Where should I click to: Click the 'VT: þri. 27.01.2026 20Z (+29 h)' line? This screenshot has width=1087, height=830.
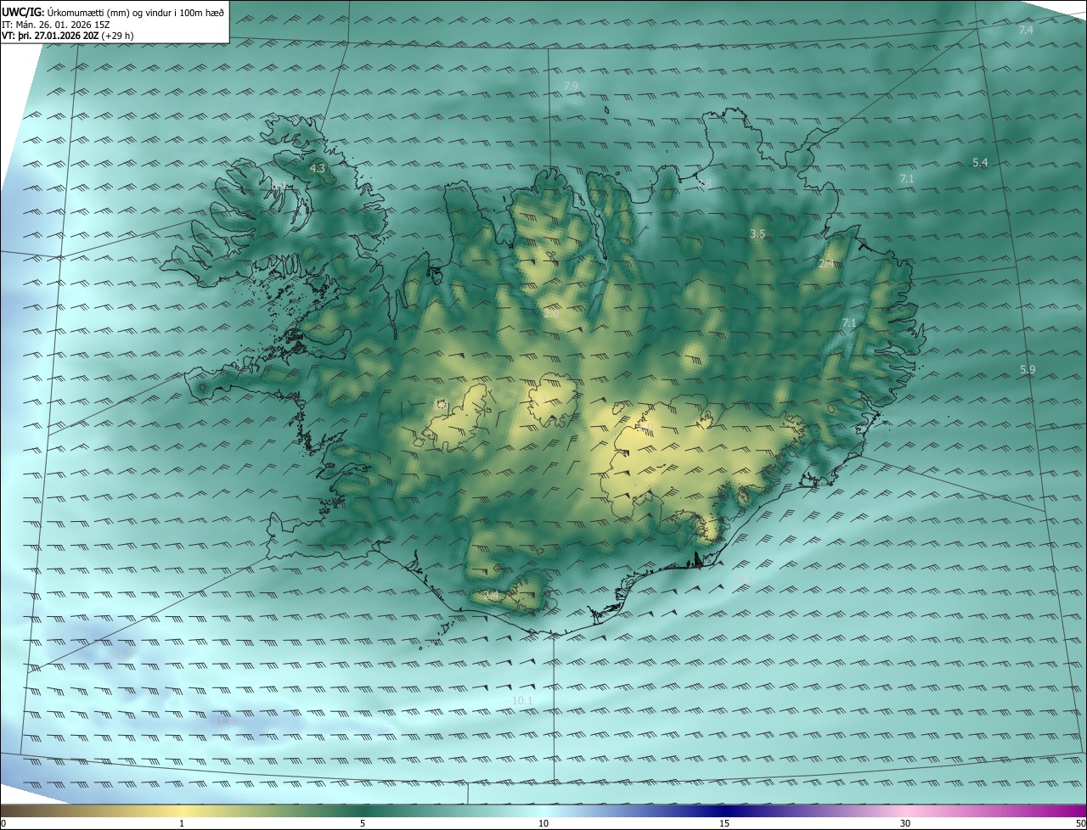click(x=67, y=36)
